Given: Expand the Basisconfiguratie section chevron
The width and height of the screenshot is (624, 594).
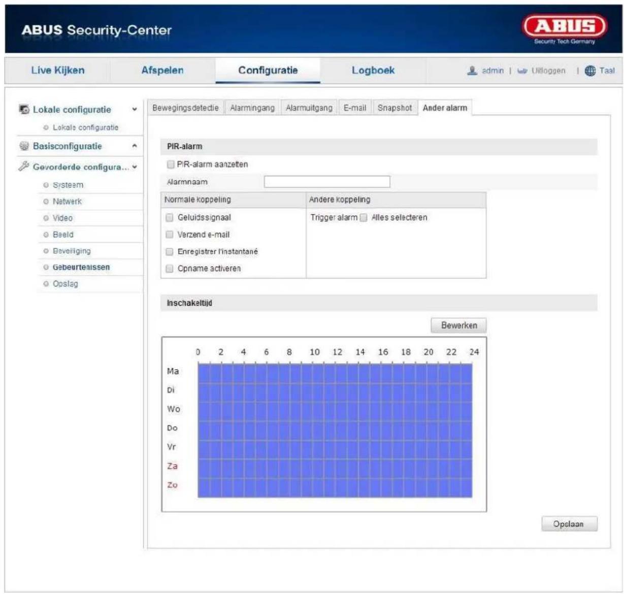Looking at the screenshot, I should pyautogui.click(x=135, y=146).
